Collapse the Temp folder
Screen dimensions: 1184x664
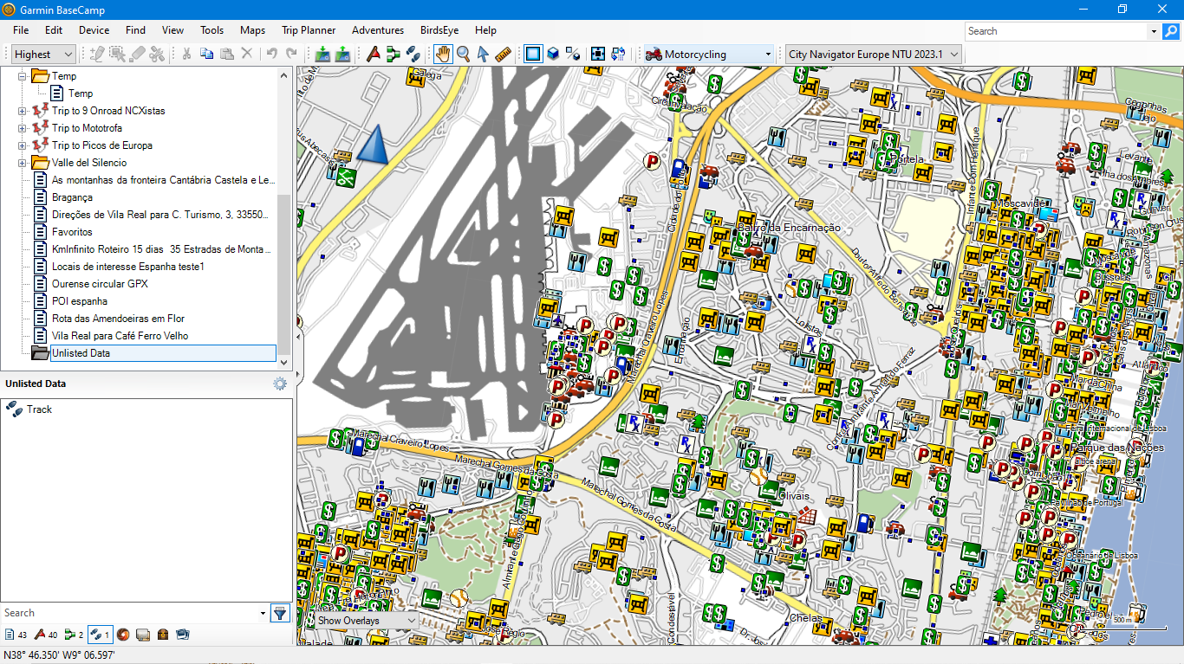23,76
